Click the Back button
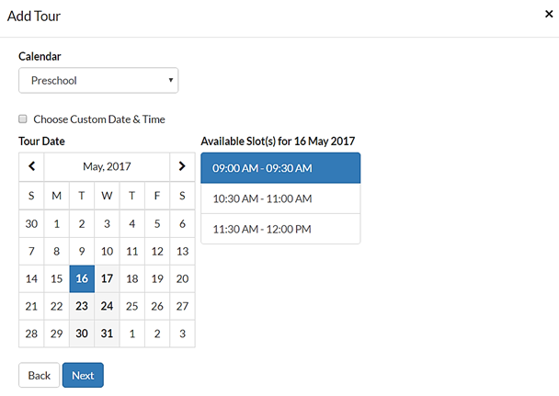The image size is (559, 396). 40,376
